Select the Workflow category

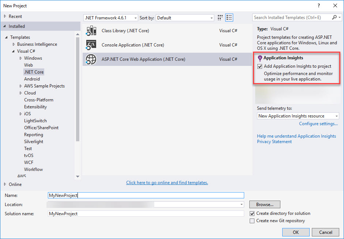pos(33,169)
